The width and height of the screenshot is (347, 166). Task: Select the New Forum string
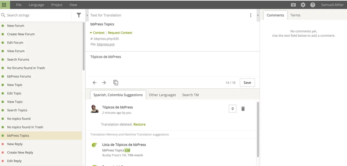(x=41, y=26)
